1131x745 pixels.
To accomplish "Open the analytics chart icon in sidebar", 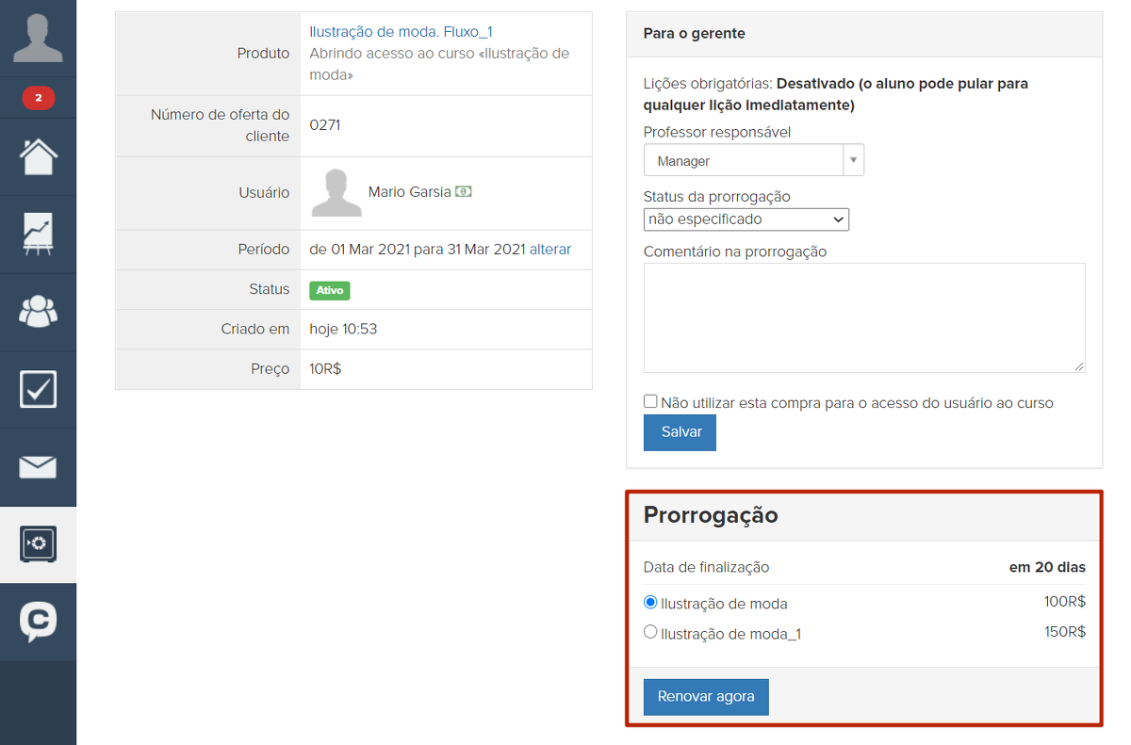I will click(x=38, y=235).
